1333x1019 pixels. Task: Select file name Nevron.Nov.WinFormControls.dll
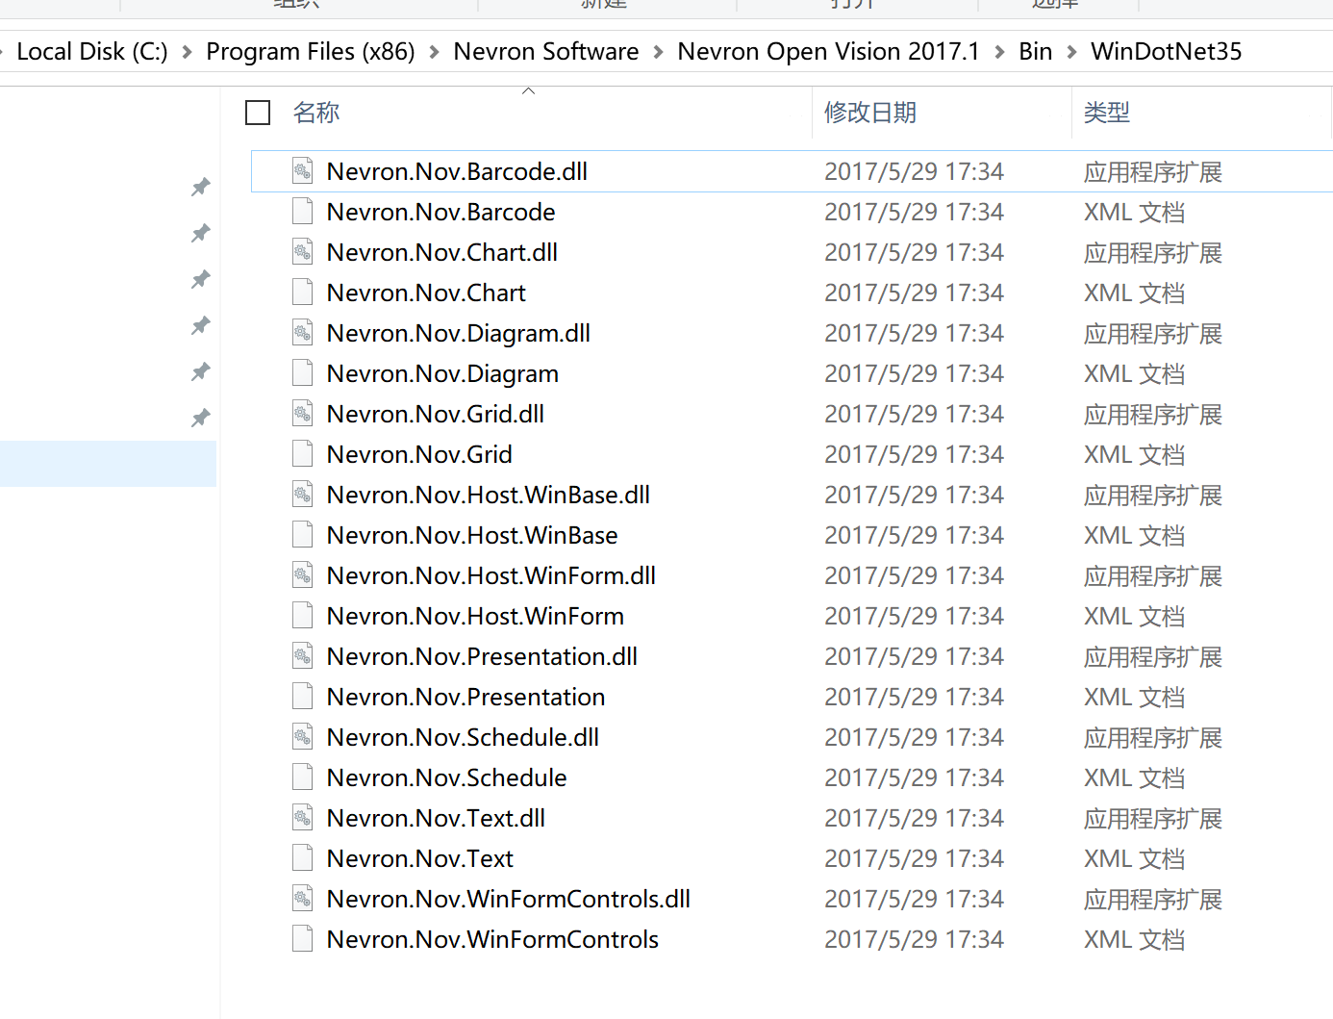(x=509, y=899)
